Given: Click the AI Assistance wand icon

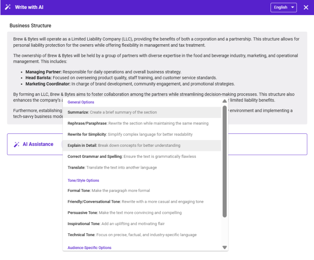Looking at the screenshot, I should pos(17,144).
